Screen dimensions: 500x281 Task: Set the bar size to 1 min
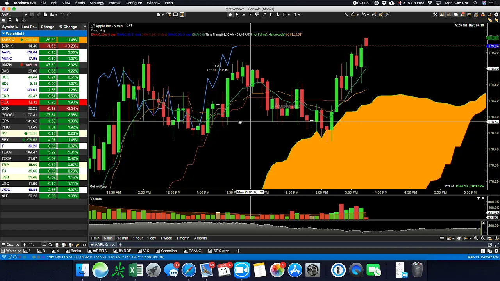tap(95, 238)
